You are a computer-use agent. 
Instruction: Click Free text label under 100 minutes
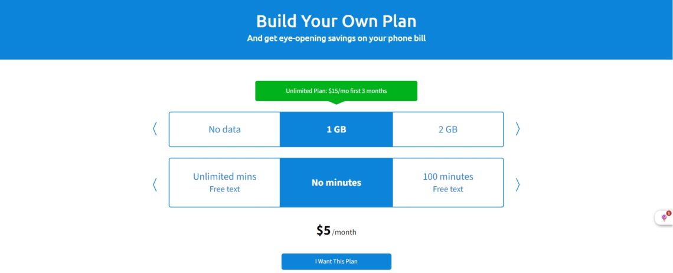click(x=448, y=189)
